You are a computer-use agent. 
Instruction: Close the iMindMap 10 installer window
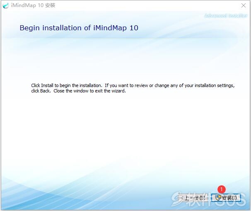(244, 5)
